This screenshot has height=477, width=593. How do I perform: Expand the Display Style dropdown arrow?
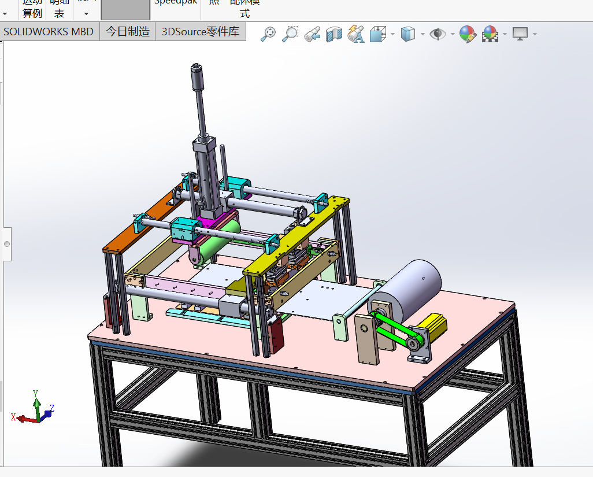coord(422,34)
